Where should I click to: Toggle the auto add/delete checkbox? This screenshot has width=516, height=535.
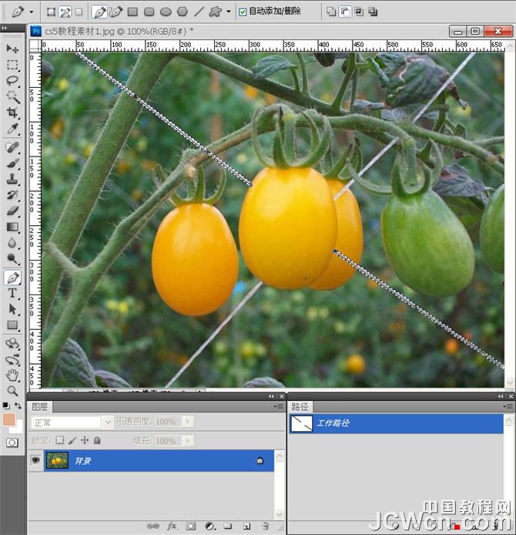point(243,12)
